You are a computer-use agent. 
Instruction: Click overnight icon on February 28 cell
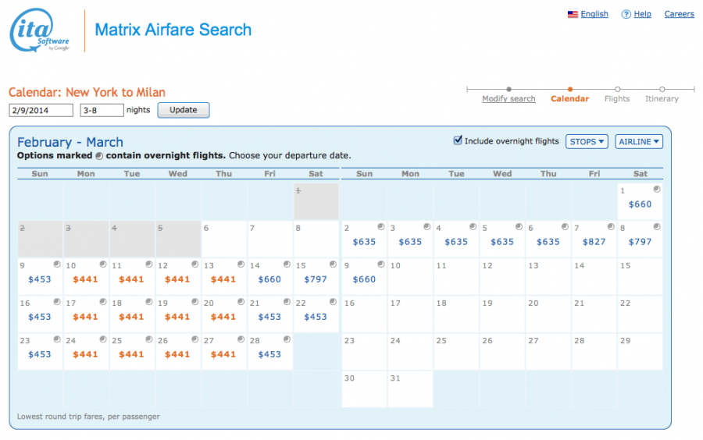tap(287, 339)
